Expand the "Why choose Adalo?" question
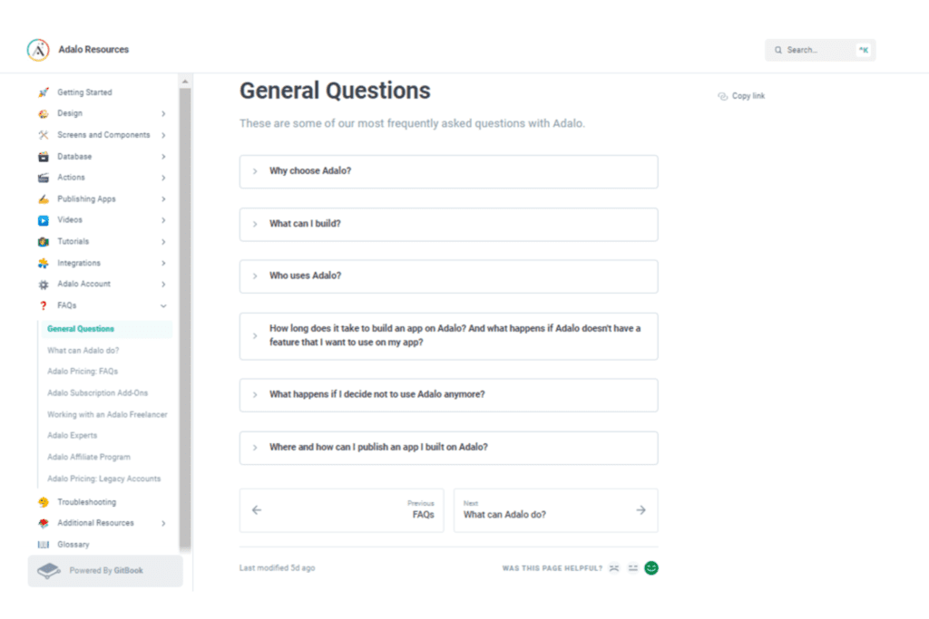The image size is (929, 619). coord(448,171)
